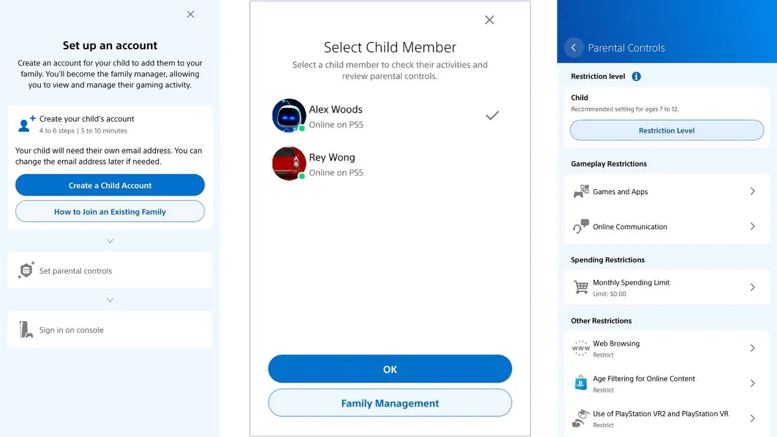Image resolution: width=777 pixels, height=437 pixels.
Task: Open the Monthly Spending Limit setting
Action: tap(667, 287)
